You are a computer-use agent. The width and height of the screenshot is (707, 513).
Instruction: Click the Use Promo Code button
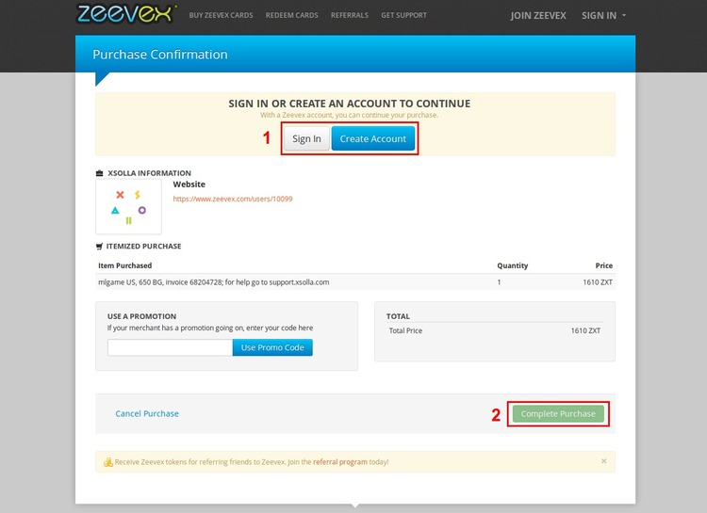coord(272,347)
